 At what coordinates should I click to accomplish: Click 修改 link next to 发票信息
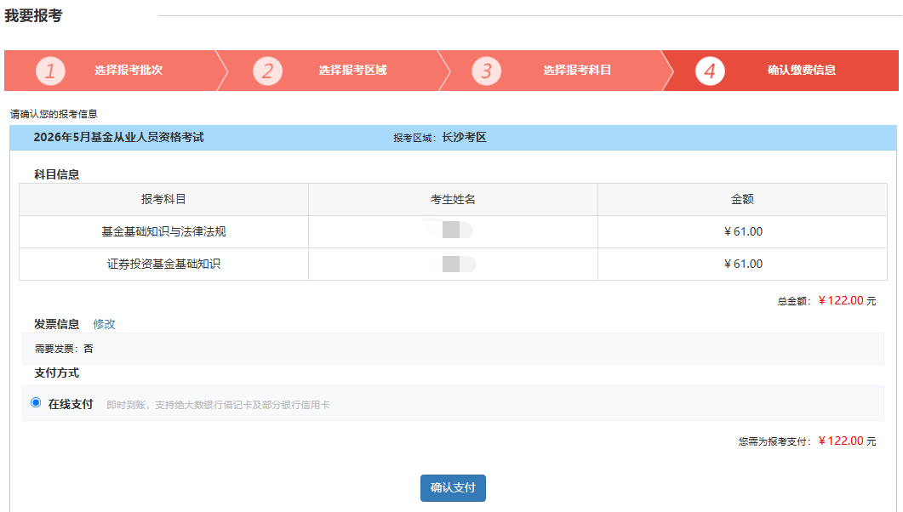click(x=104, y=324)
